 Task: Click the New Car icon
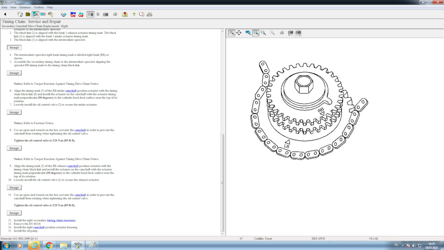[x=74, y=14]
